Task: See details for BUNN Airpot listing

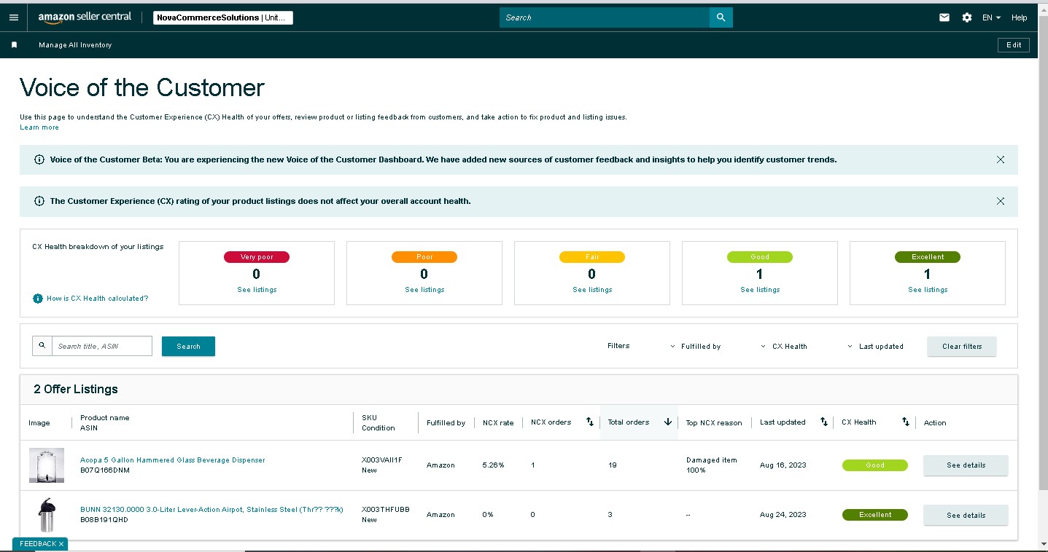Action: [966, 516]
